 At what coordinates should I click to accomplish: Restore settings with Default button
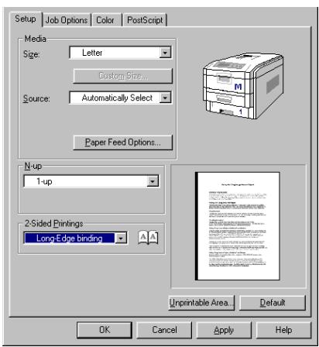(273, 303)
